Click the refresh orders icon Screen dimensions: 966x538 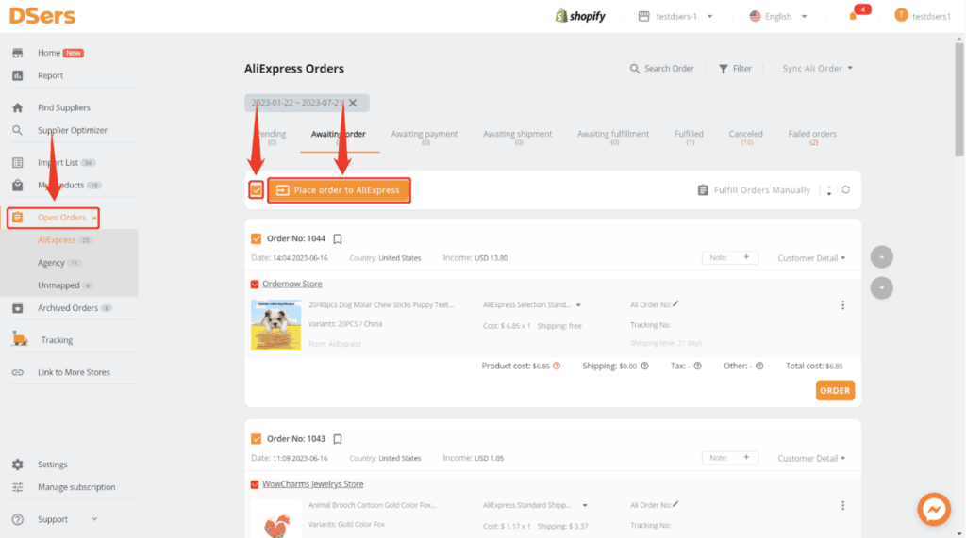point(846,189)
